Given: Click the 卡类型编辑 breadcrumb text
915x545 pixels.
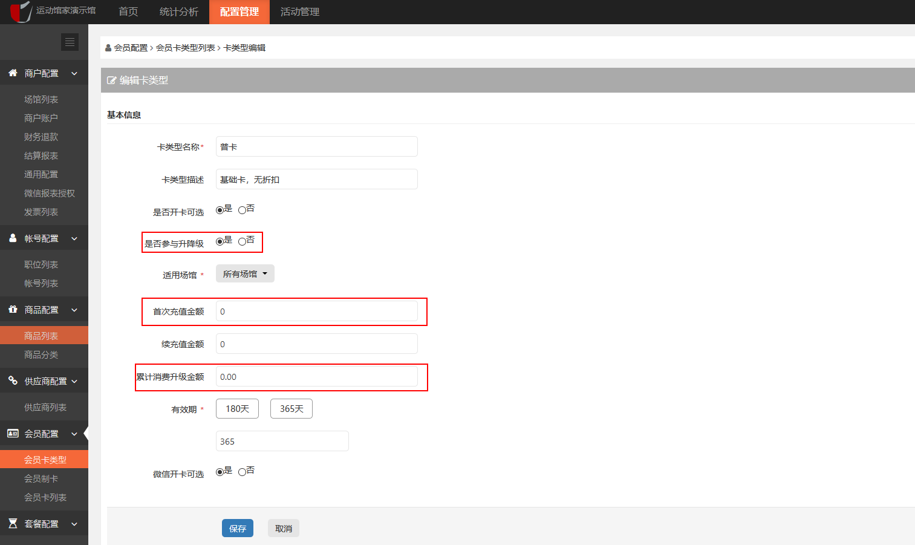Looking at the screenshot, I should click(244, 48).
